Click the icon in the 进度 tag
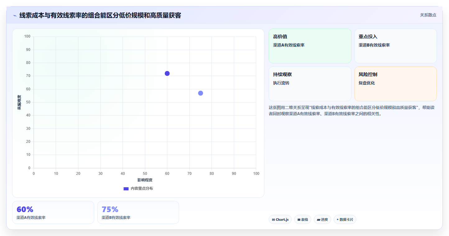 318,220
